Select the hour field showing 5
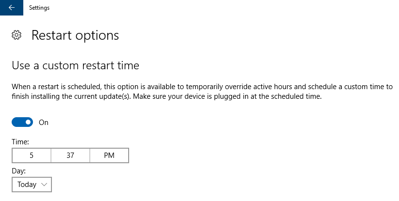The image size is (399, 201). 32,155
